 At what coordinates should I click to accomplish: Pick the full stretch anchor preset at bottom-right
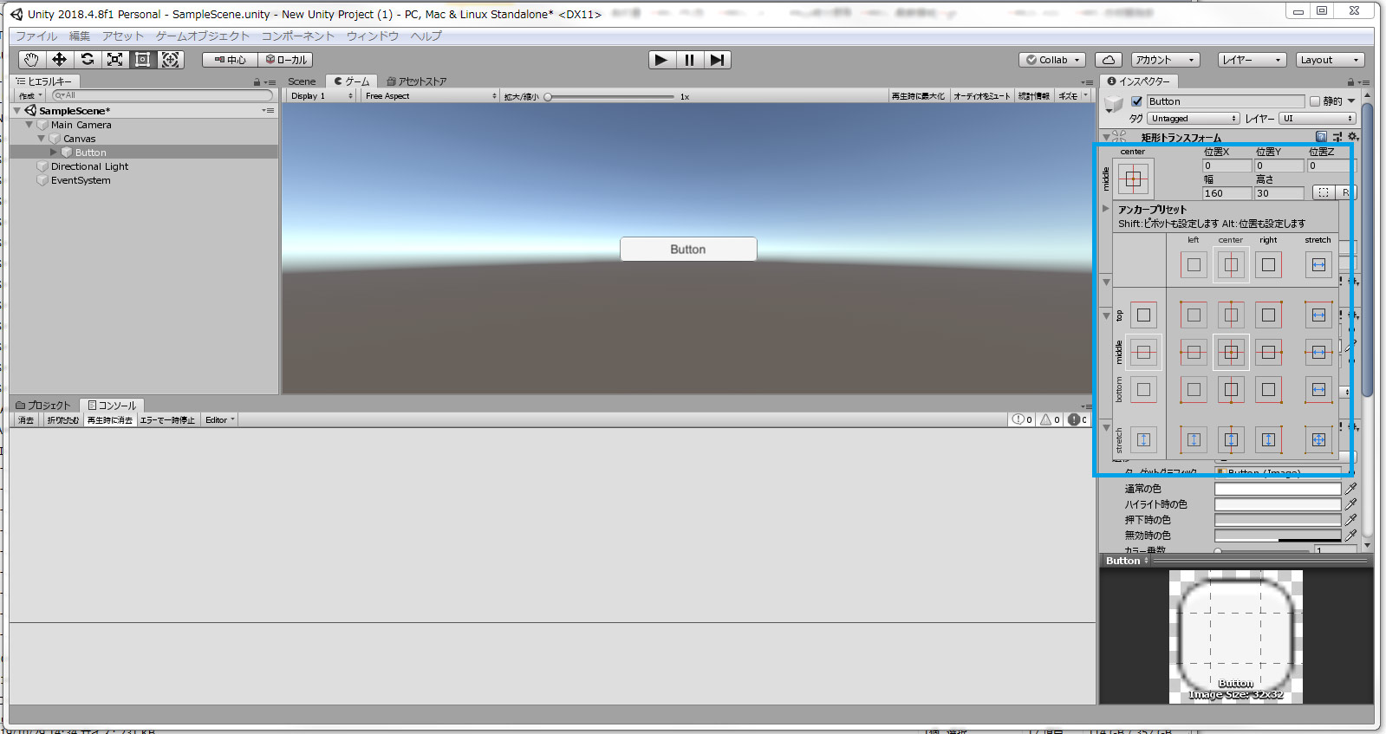[1318, 440]
